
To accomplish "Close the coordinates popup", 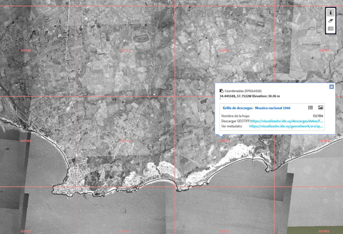I will click(331, 86).
